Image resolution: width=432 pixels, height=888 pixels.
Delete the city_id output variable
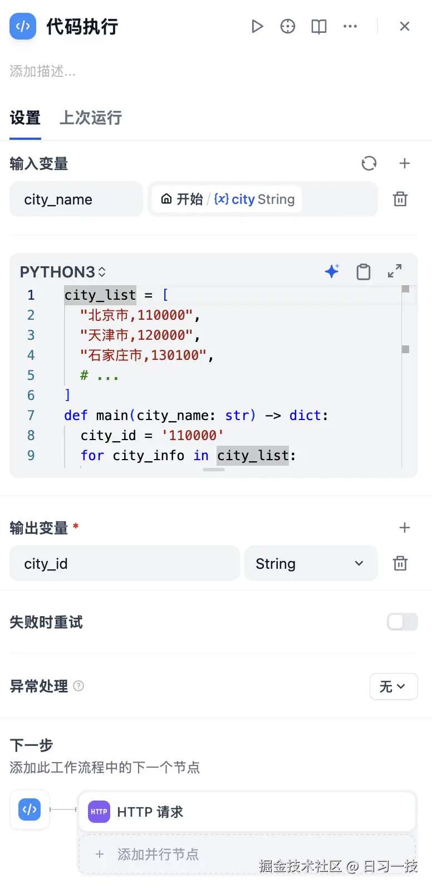[400, 563]
